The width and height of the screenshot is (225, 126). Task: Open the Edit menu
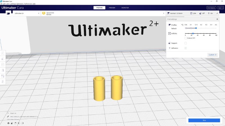[4, 4]
